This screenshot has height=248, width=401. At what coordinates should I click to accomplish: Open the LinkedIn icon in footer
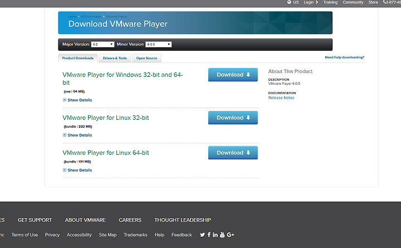pos(215,235)
